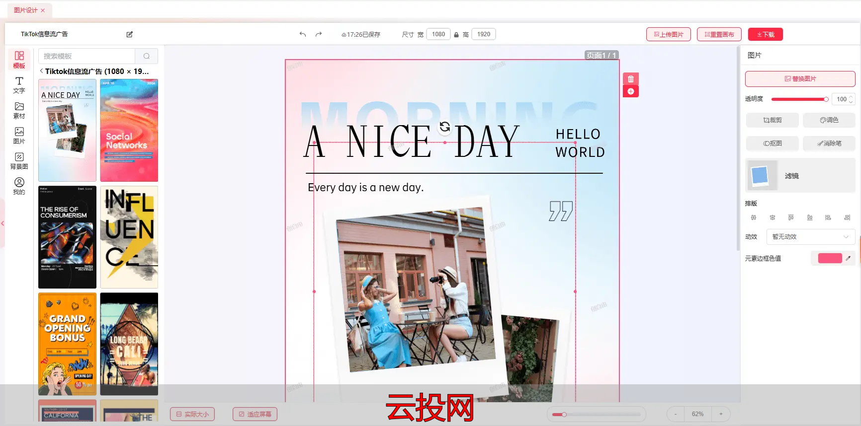The image size is (861, 426).
Task: Edit the project title with pencil icon
Action: coord(130,34)
